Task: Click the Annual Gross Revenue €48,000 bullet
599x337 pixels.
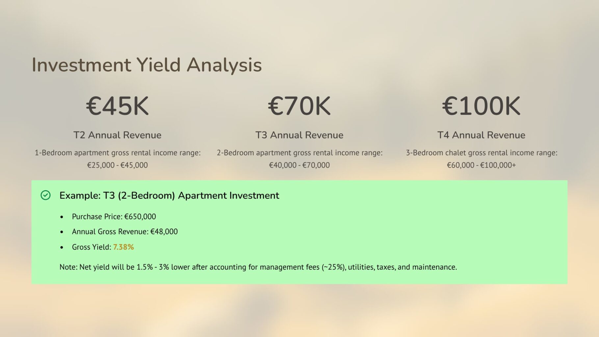Action: [x=125, y=232]
